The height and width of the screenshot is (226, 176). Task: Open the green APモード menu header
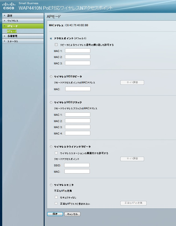(23, 26)
